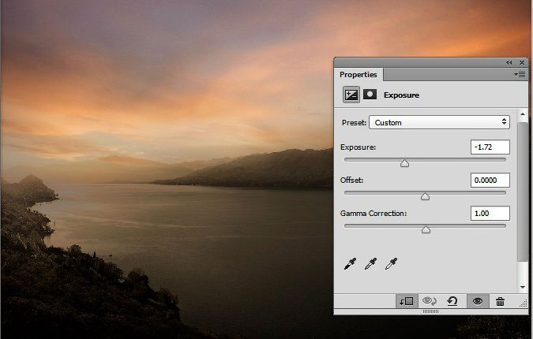Click the Exposure label text
533x339 pixels.
coord(358,147)
